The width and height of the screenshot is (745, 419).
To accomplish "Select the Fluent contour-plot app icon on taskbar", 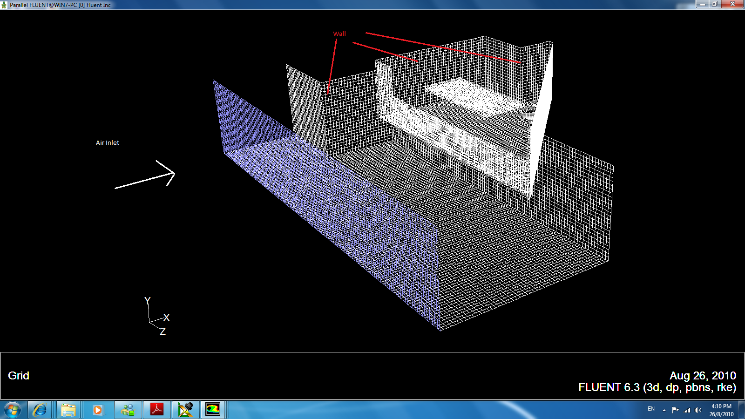I will 213,410.
